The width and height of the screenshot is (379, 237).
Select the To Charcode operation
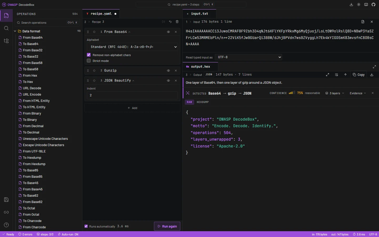(x=32, y=221)
